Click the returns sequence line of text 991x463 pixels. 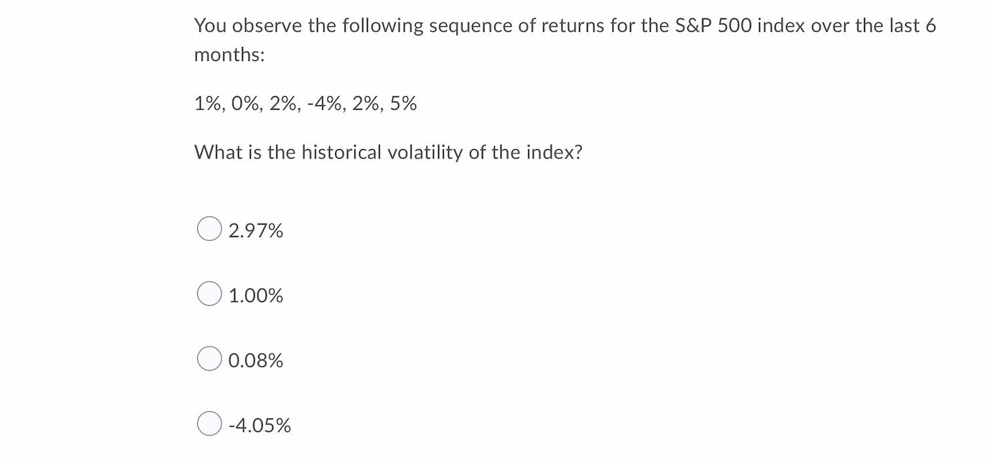[x=305, y=103]
